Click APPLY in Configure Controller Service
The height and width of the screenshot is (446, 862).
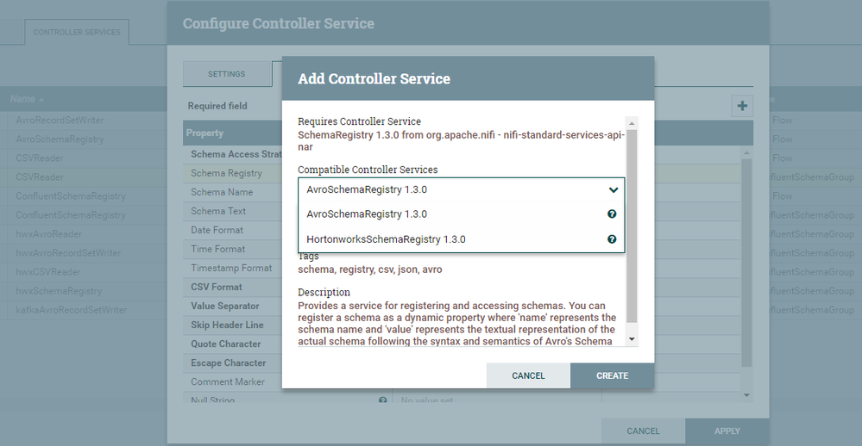[x=727, y=431]
